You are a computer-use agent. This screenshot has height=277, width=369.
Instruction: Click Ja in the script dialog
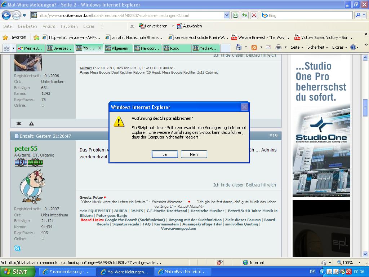165,154
